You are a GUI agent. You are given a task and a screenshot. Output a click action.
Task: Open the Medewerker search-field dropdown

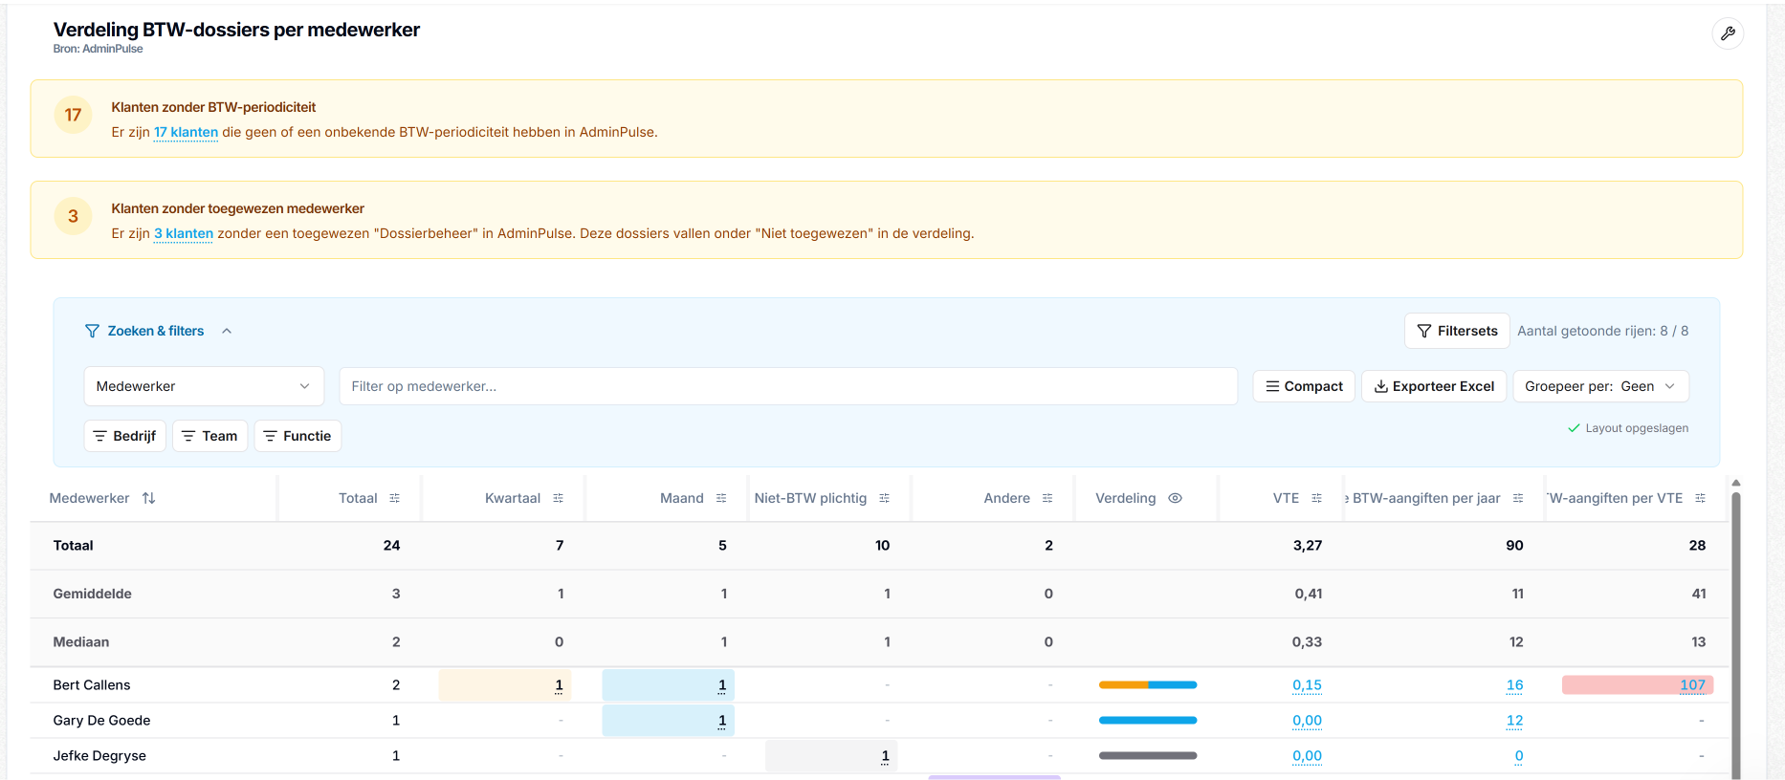pos(204,386)
